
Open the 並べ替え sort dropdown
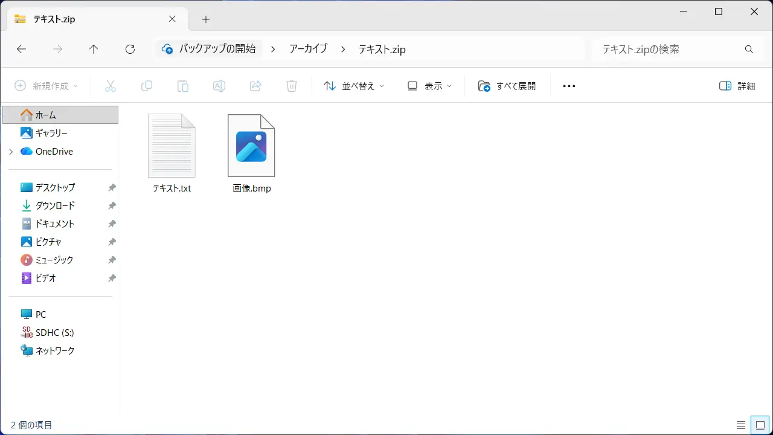(x=353, y=85)
